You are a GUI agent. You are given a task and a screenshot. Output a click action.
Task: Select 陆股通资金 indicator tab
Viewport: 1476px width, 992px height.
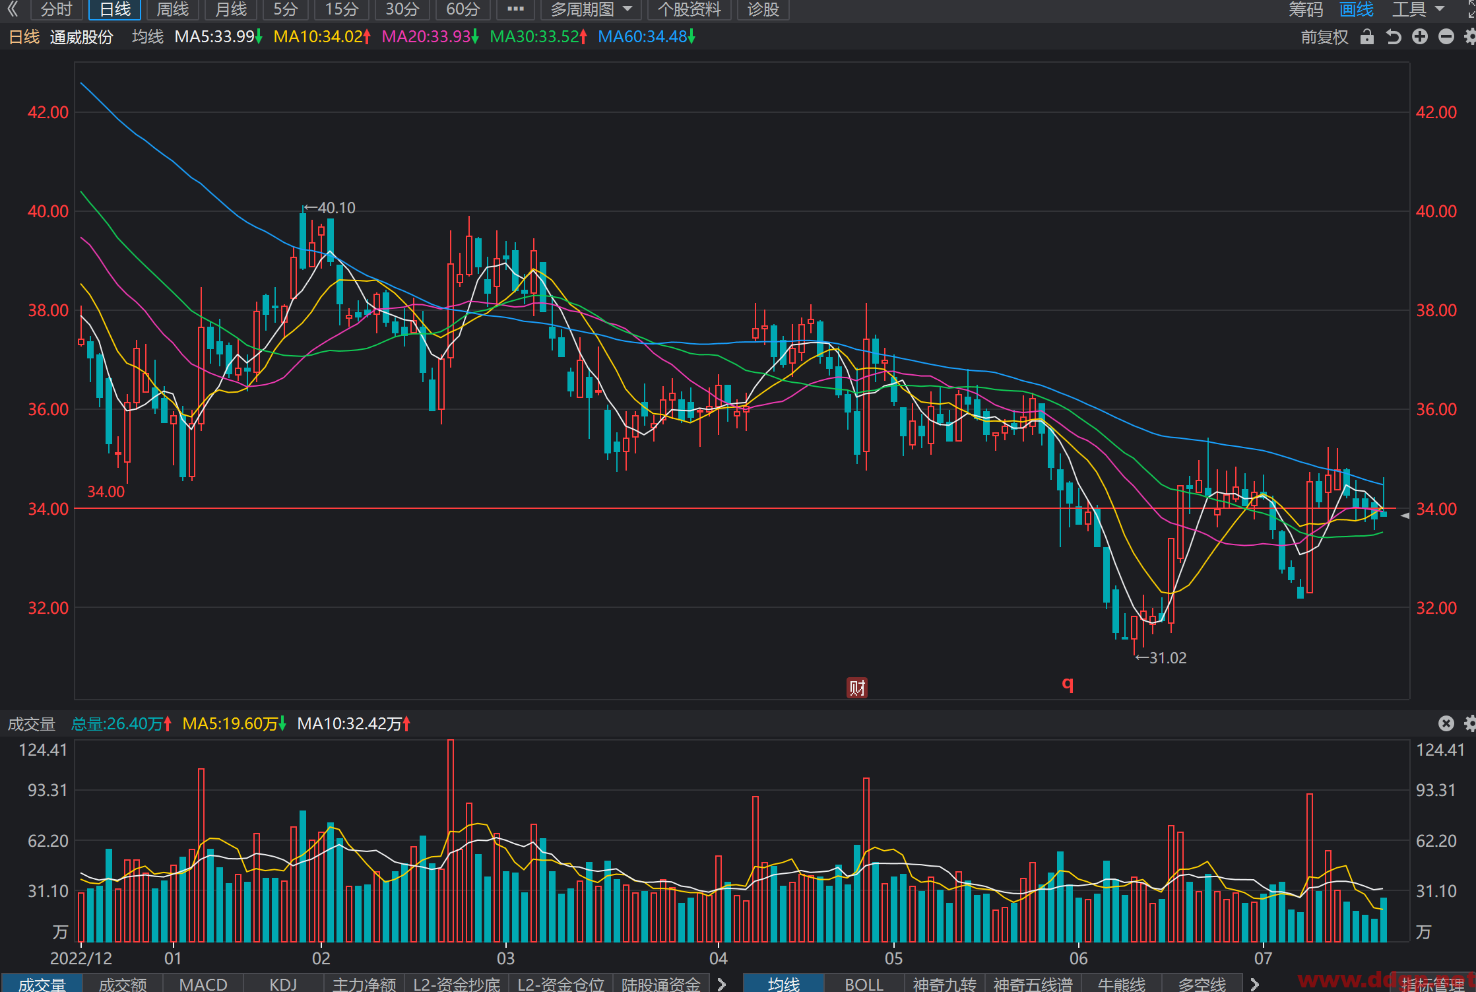pos(661,983)
